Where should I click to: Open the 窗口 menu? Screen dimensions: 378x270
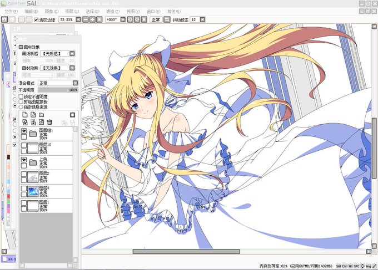tap(153, 11)
